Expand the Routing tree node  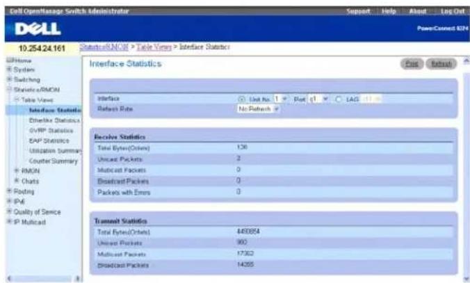(9, 191)
